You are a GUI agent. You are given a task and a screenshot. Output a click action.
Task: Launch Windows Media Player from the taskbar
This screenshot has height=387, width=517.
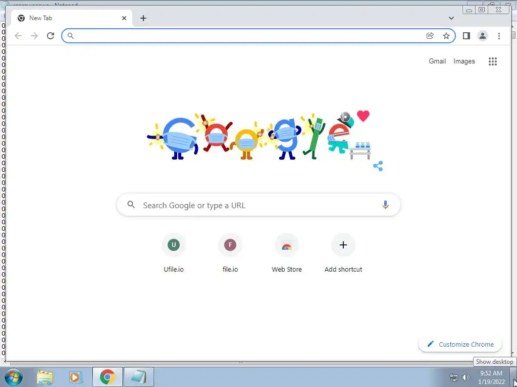click(76, 377)
